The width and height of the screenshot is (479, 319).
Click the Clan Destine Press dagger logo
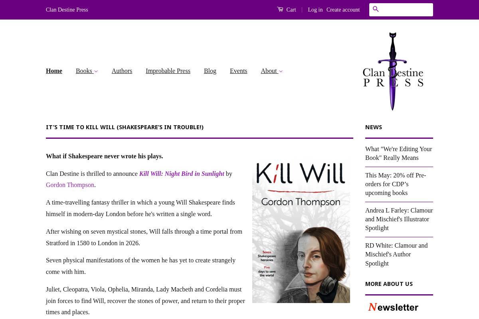coord(393,71)
